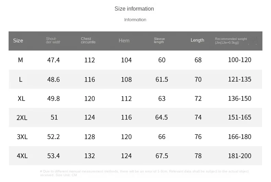
Task: Select the 4XL size row label
Action: tap(22, 156)
